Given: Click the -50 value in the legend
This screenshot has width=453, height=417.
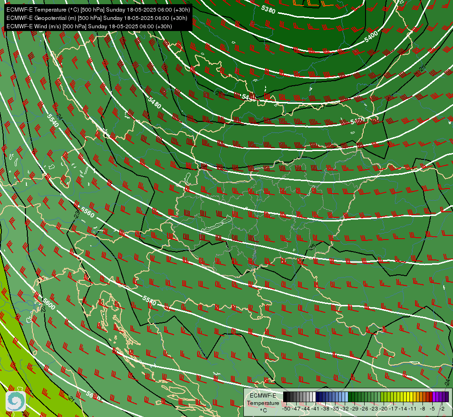Looking at the screenshot, I should tap(286, 409).
